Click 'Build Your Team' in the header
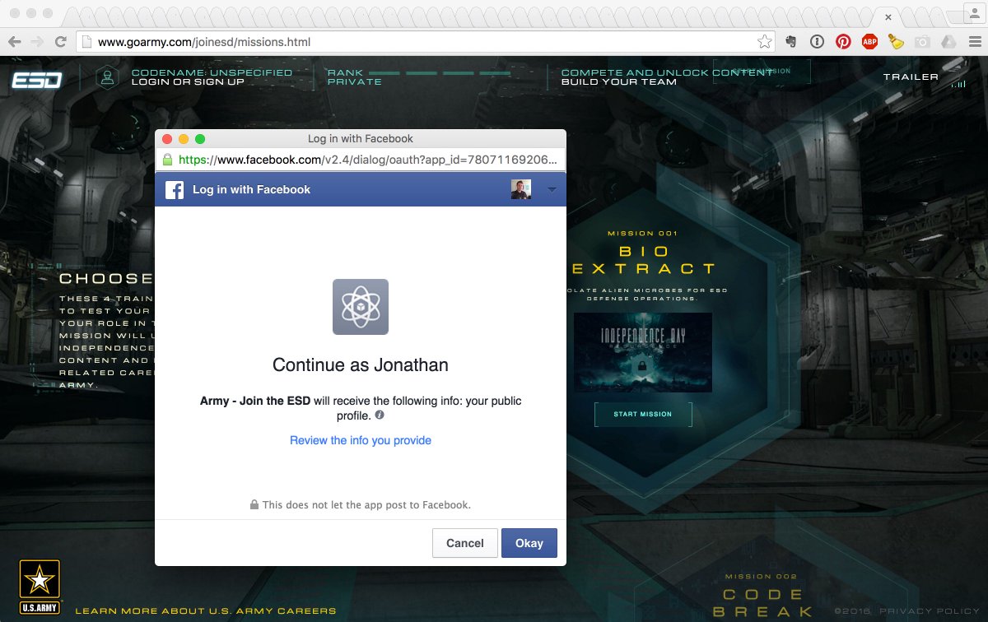The width and height of the screenshot is (988, 622). tap(619, 81)
